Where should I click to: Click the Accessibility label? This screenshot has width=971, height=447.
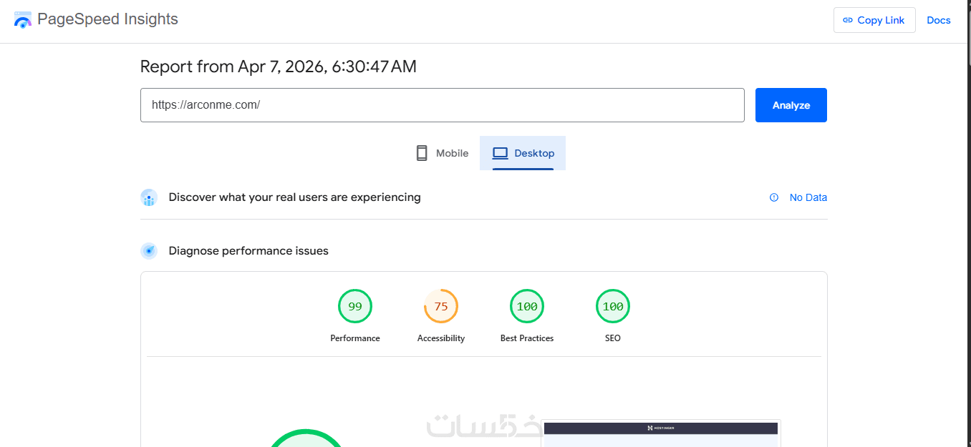441,338
